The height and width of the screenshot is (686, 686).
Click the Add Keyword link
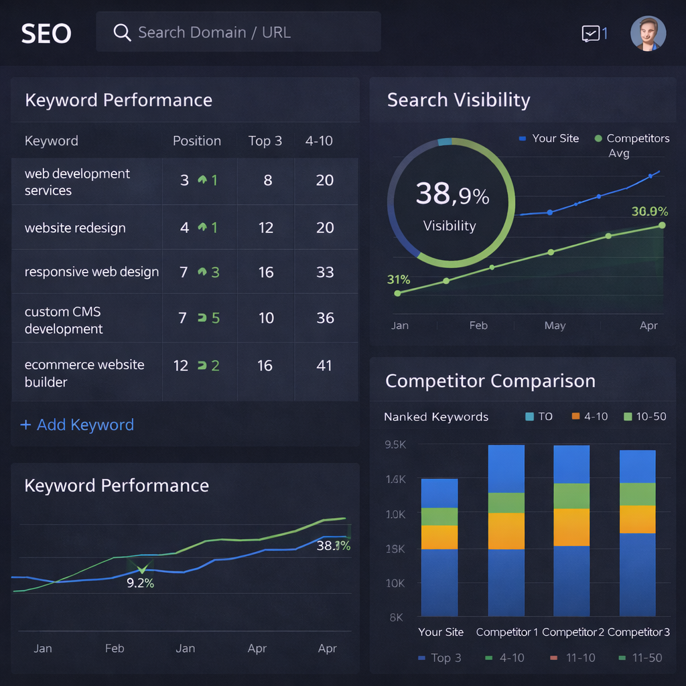(x=85, y=425)
